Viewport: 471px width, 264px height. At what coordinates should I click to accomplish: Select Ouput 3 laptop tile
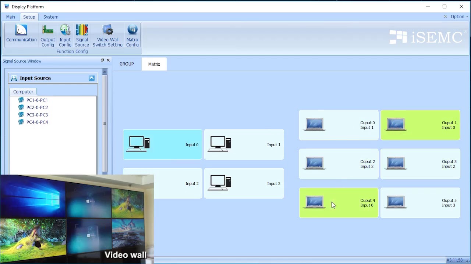tap(420, 164)
